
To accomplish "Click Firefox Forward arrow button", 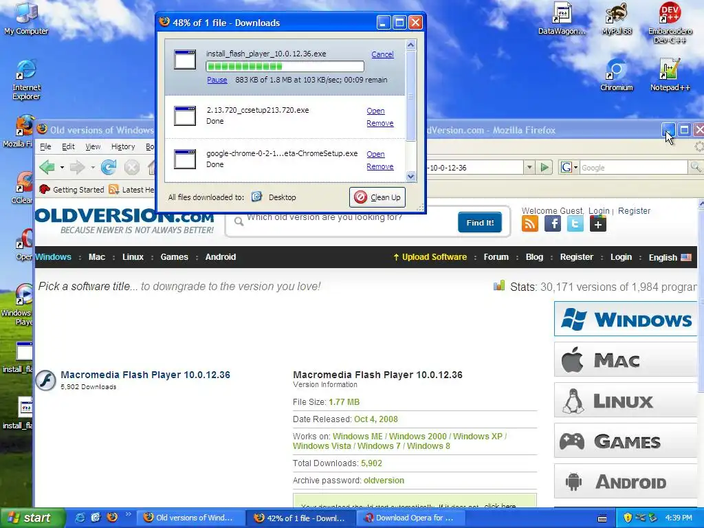I will click(77, 168).
